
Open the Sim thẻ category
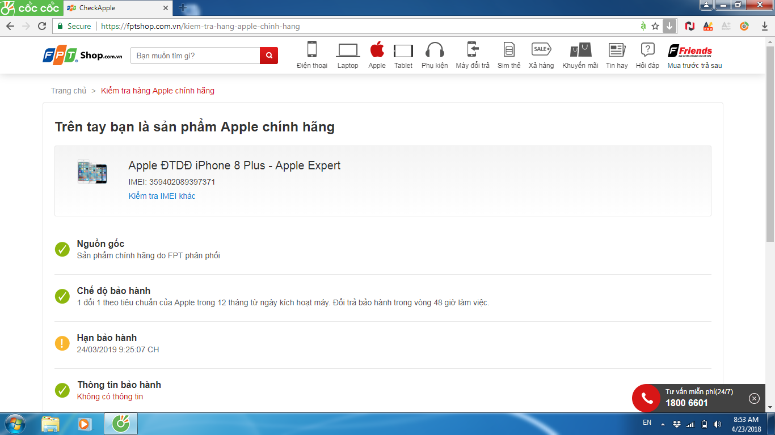tap(509, 56)
